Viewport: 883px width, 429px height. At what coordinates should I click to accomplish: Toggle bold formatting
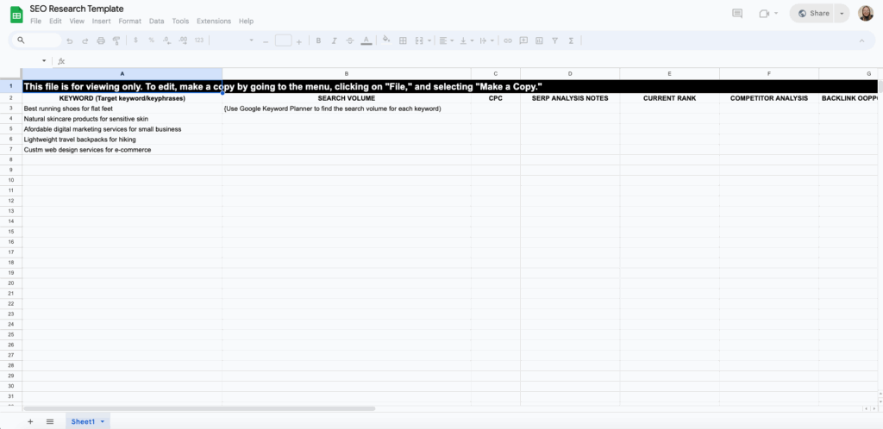pyautogui.click(x=318, y=40)
